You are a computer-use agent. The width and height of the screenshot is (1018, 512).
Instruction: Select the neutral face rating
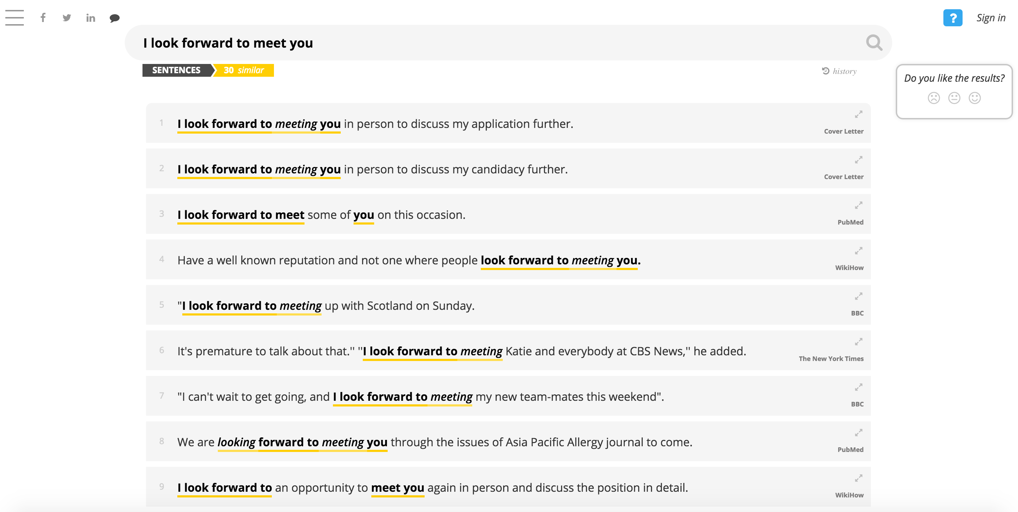point(954,98)
